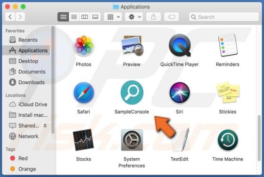This screenshot has width=264, height=177.
Task: Open the Stickies notes icon
Action: pyautogui.click(x=228, y=92)
